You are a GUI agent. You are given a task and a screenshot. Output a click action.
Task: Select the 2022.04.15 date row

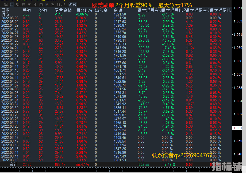[x=10, y=63]
